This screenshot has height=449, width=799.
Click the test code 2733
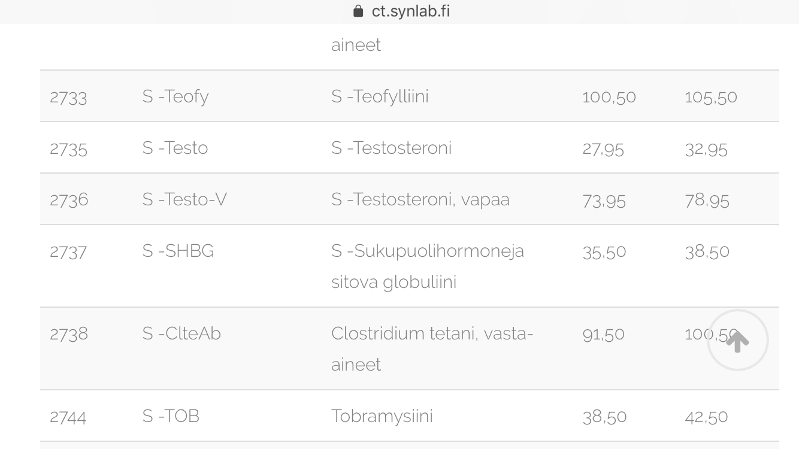click(68, 97)
